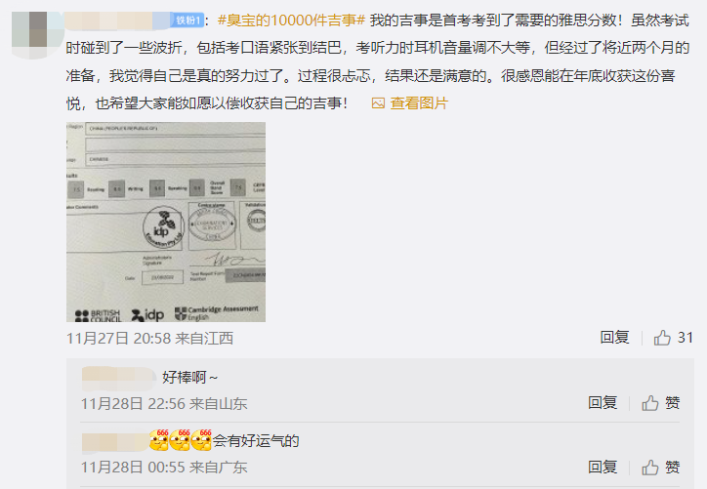This screenshot has height=489, width=707.
Task: Click the 11月27日 20:58 timestamp
Action: click(118, 339)
